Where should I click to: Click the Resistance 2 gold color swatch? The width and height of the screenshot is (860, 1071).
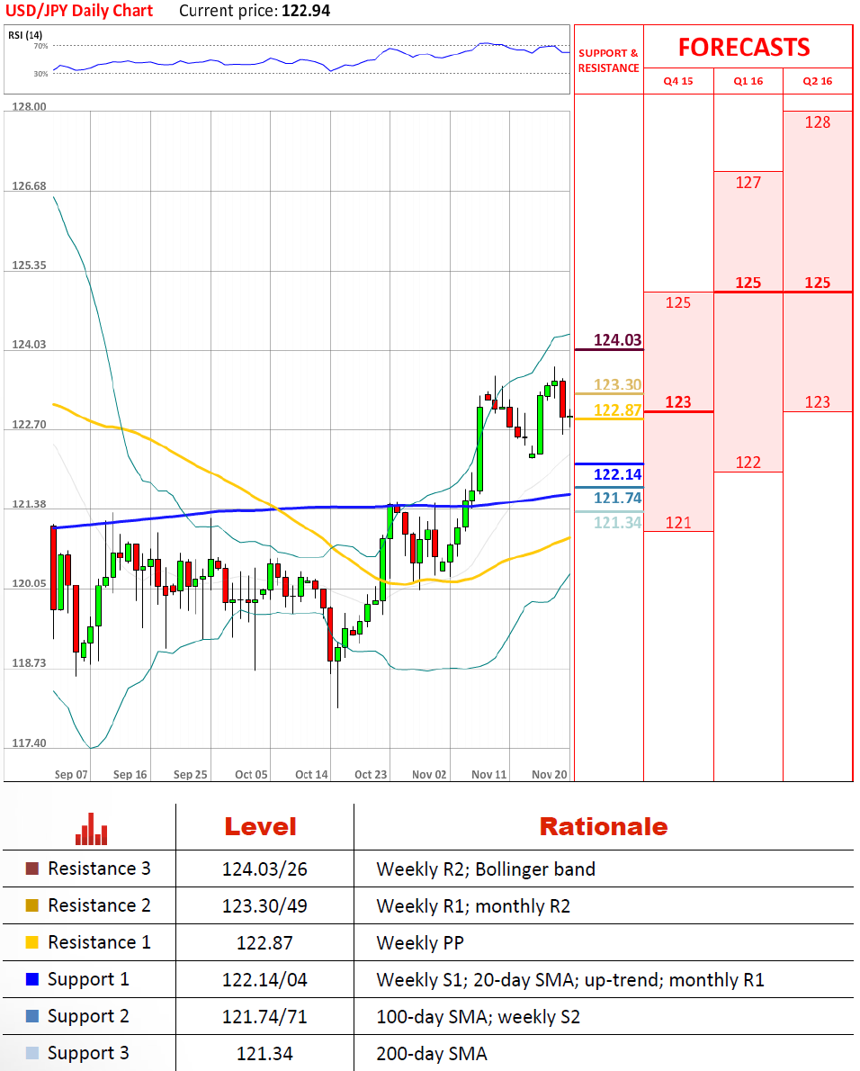[32, 905]
